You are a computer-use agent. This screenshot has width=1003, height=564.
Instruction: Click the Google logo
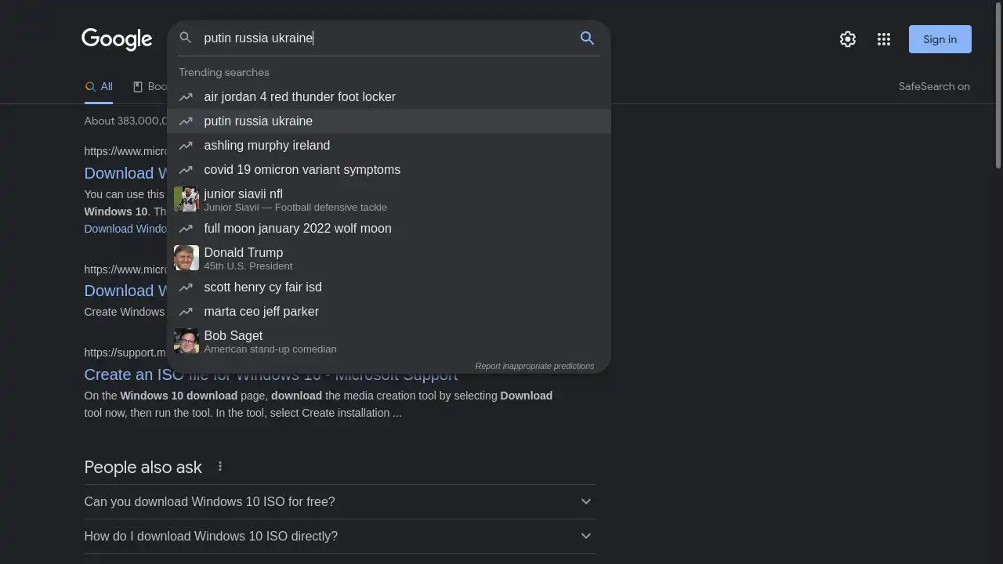point(117,39)
